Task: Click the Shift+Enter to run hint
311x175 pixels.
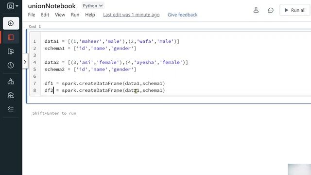Action: click(x=54, y=113)
